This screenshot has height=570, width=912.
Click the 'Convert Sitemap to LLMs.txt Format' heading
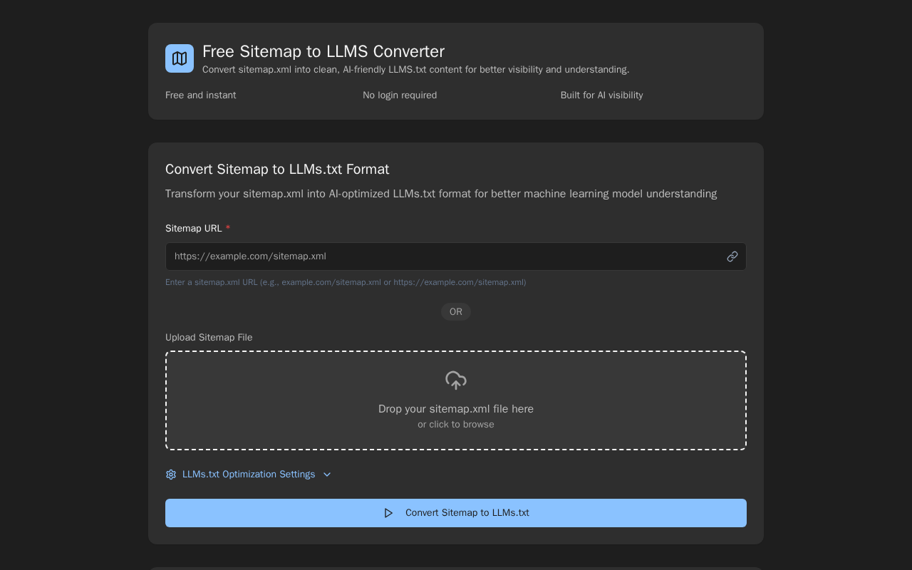click(x=277, y=170)
